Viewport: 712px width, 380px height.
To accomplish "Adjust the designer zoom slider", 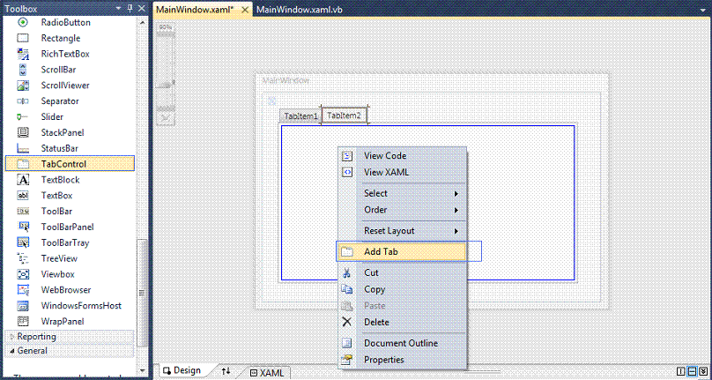I will coord(165,85).
